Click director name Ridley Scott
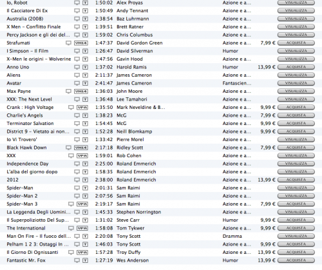The height and width of the screenshot is (270, 322). [129, 148]
